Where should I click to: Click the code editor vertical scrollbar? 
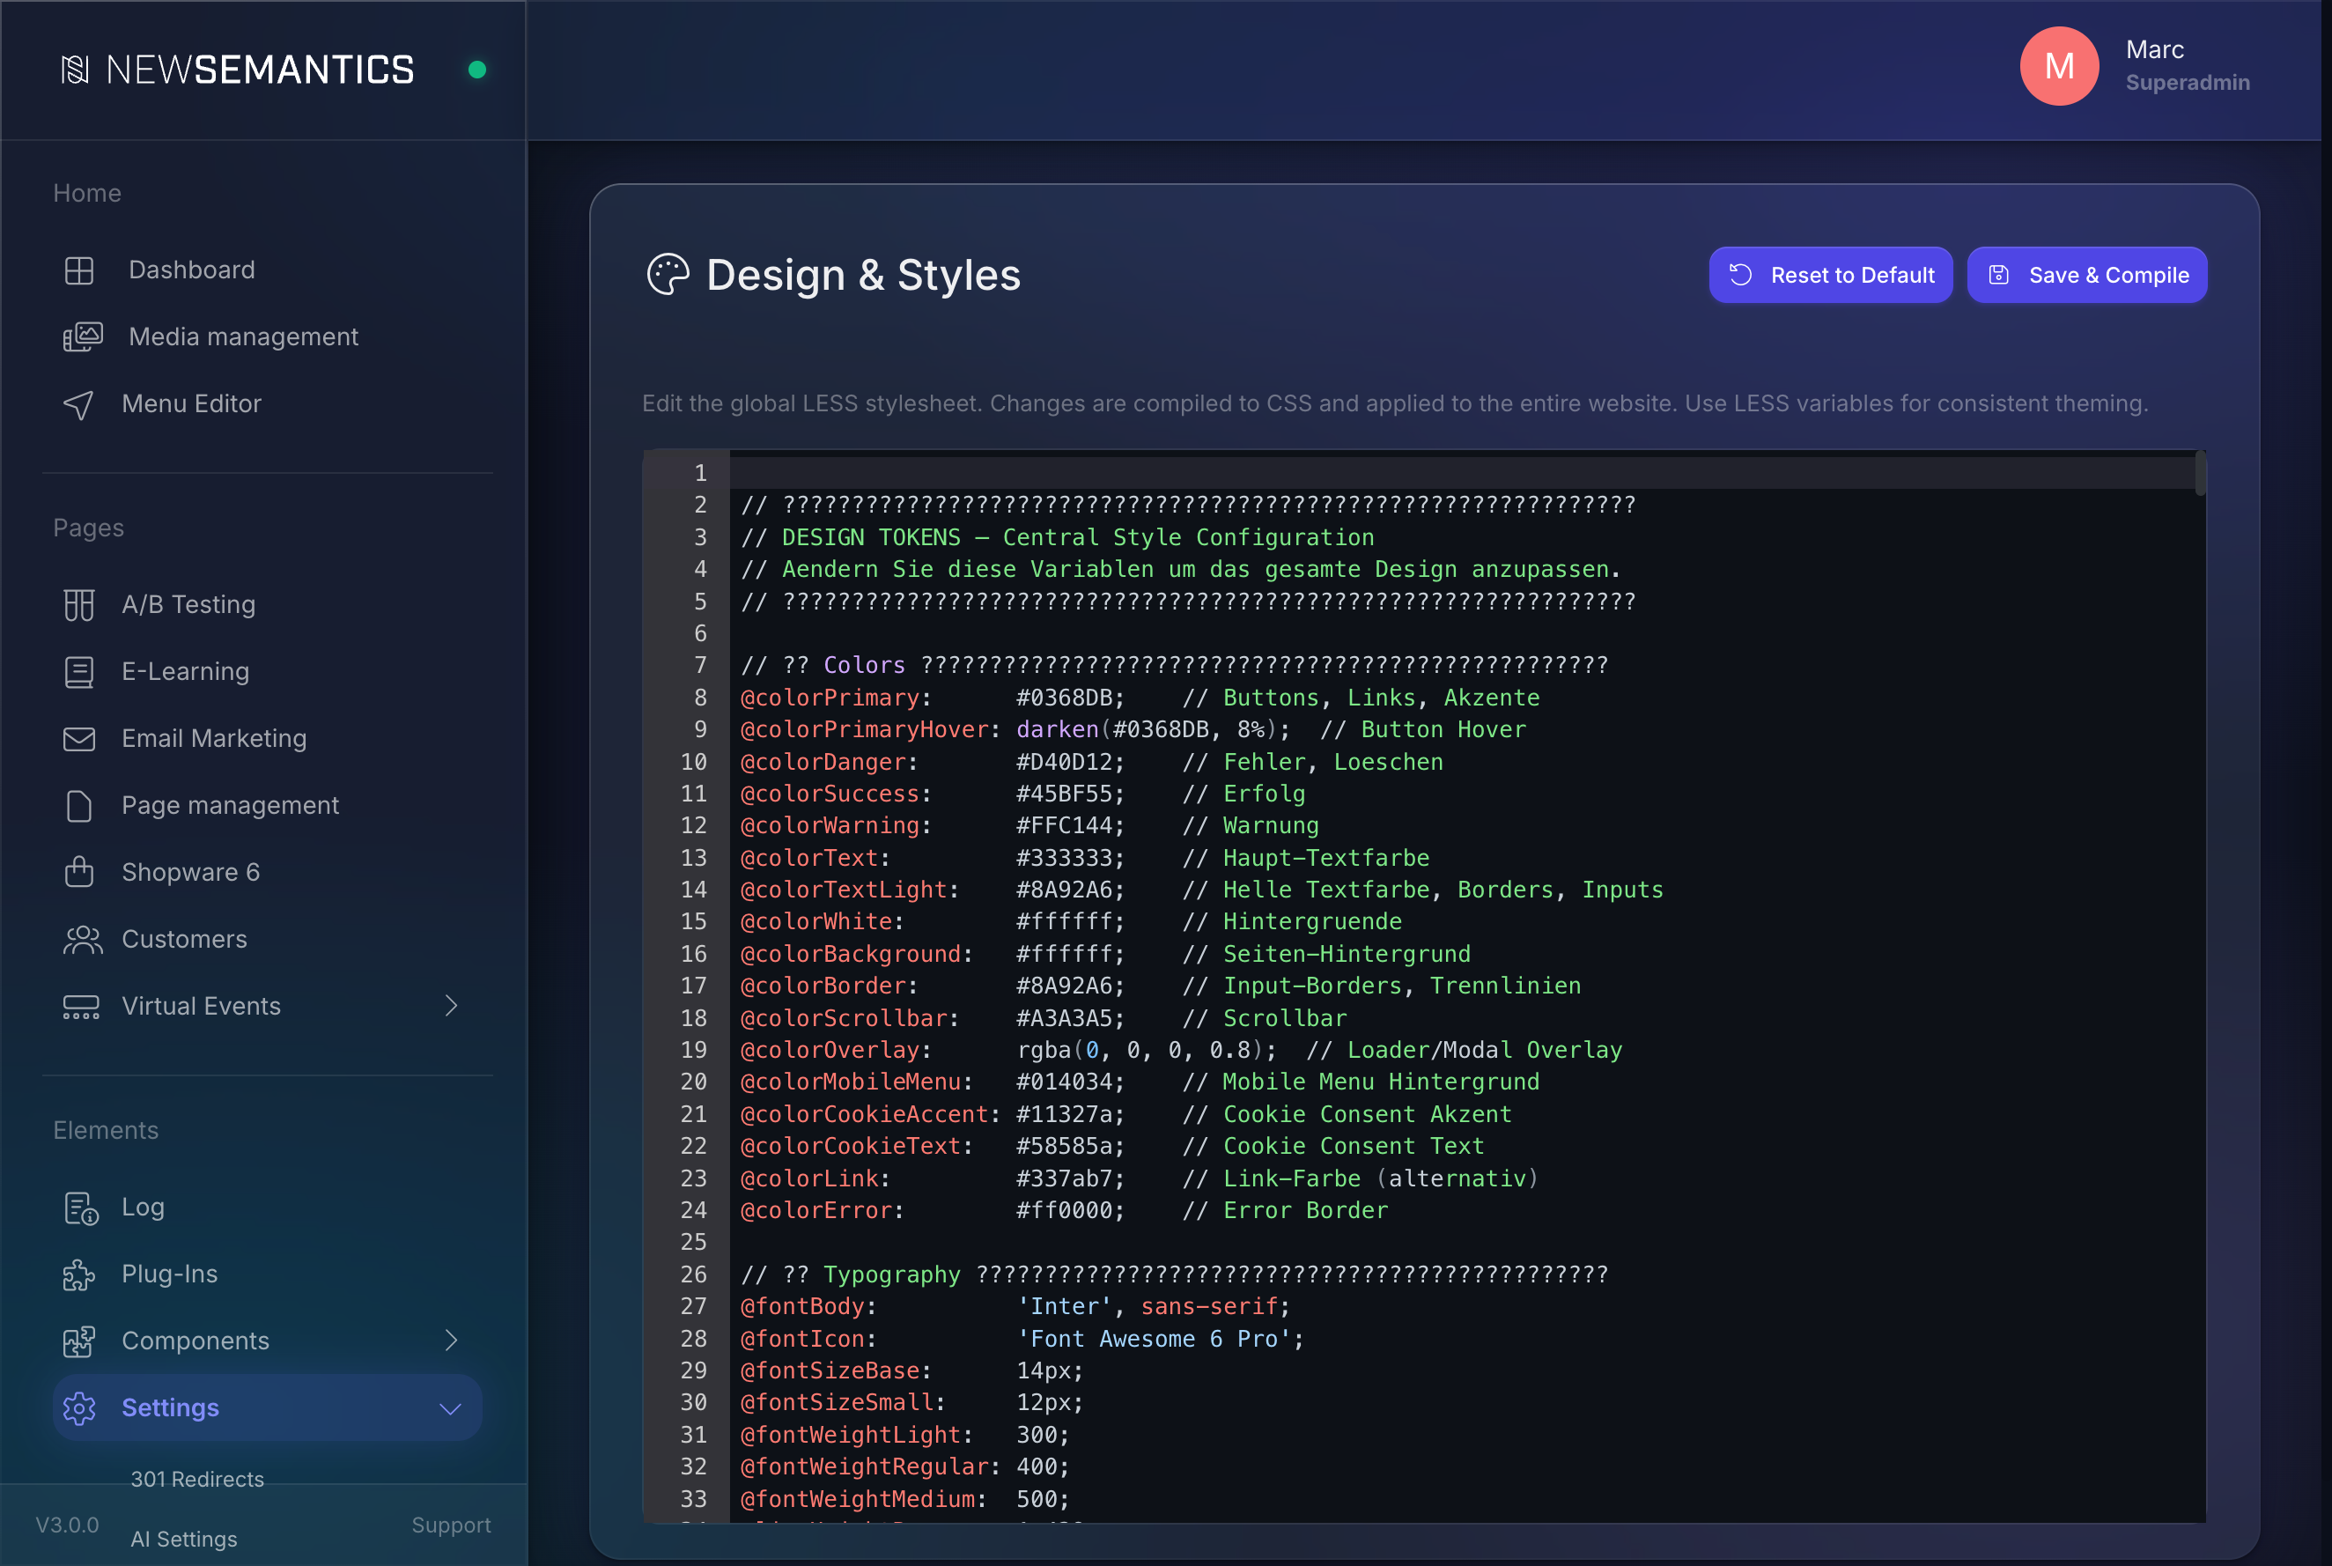(2199, 475)
